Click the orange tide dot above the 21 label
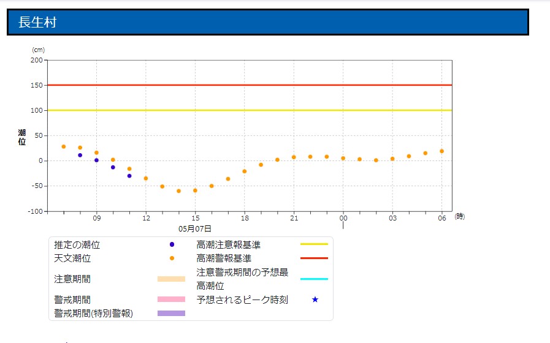 294,157
